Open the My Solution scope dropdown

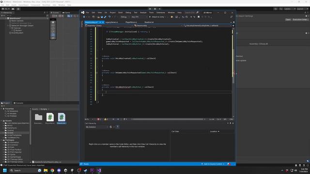point(97,127)
